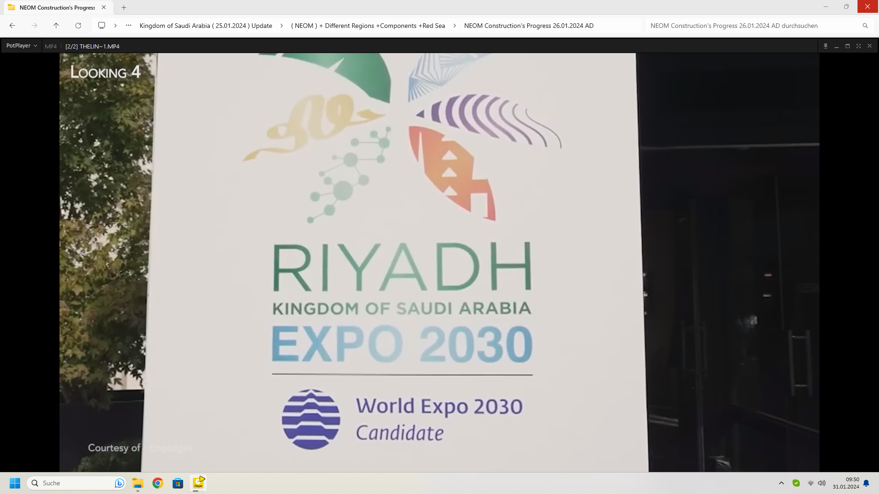Switch to PotPlayer taskbar icon
This screenshot has height=494, width=879.
(x=198, y=483)
